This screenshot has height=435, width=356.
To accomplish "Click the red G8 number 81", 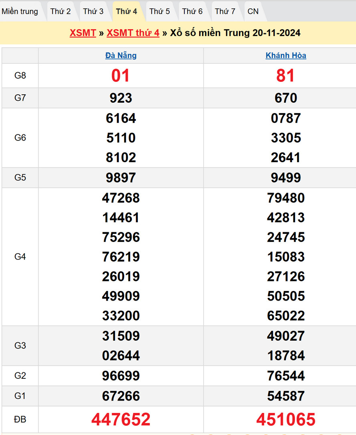I will (286, 76).
